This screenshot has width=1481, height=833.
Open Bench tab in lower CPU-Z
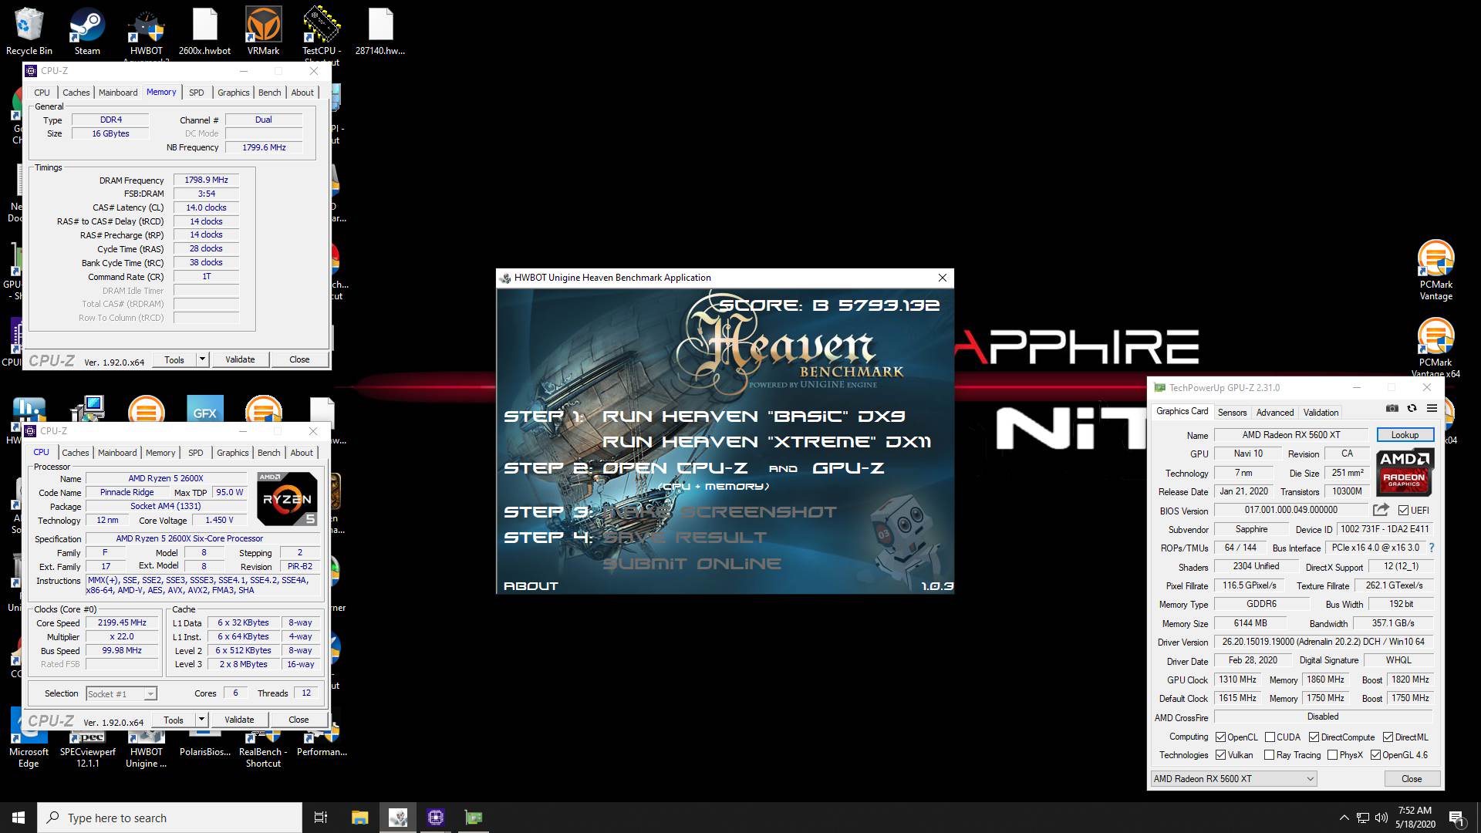268,453
